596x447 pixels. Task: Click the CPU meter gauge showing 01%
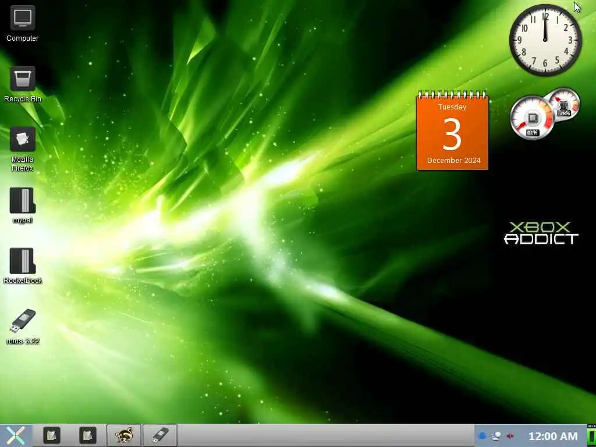pyautogui.click(x=532, y=118)
